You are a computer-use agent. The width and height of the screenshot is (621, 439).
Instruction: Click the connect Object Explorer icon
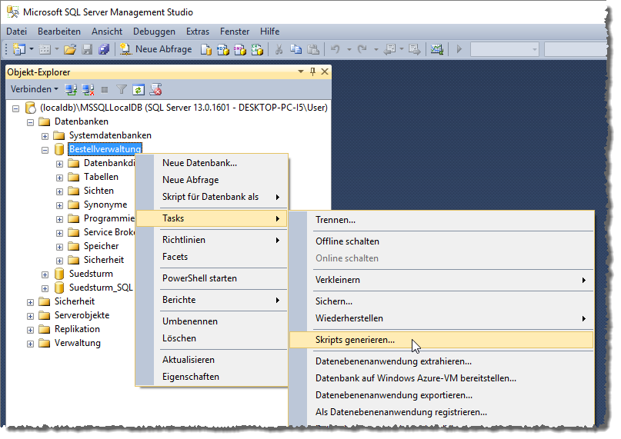(x=72, y=89)
